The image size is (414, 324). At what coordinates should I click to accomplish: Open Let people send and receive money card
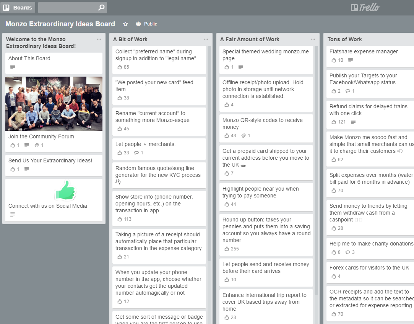coord(266,273)
